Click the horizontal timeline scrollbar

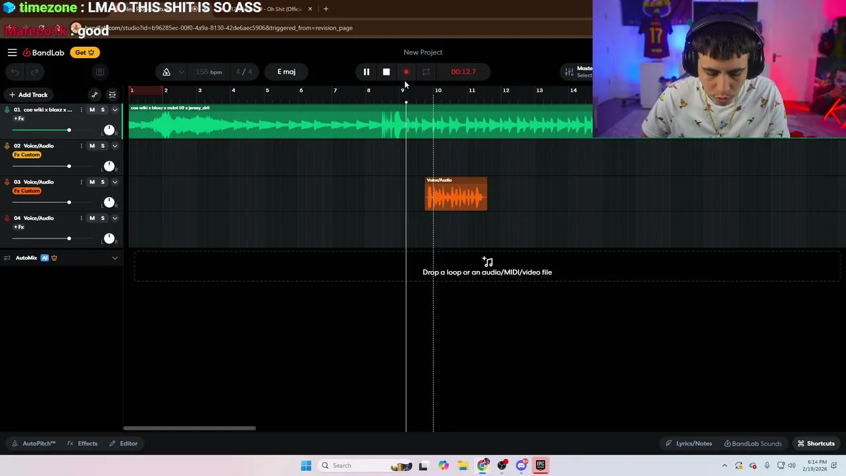[x=190, y=428]
